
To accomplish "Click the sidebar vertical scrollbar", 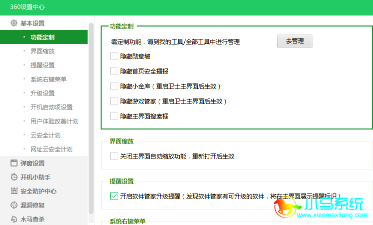I will [x=91, y=118].
